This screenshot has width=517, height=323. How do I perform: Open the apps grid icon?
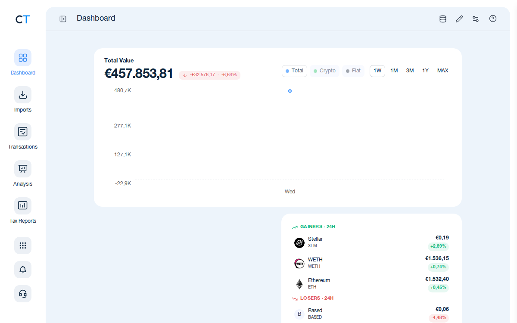tap(23, 245)
